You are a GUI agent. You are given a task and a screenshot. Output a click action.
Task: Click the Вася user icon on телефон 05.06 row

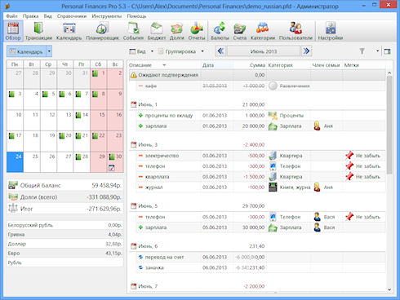(317, 217)
